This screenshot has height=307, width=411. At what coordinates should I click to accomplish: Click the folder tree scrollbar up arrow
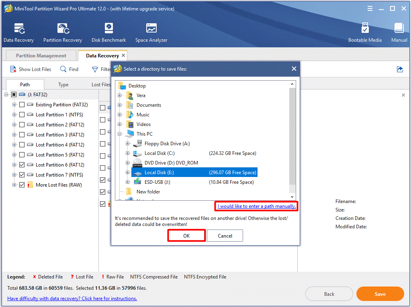pos(292,84)
